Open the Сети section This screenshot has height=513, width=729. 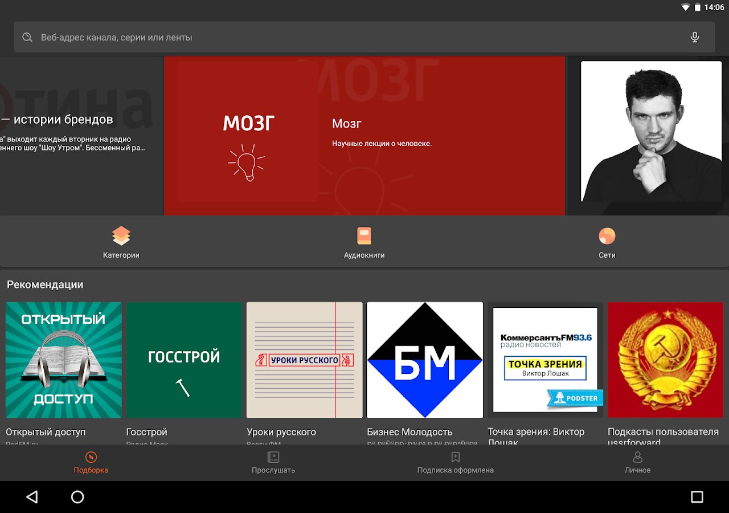pyautogui.click(x=607, y=242)
